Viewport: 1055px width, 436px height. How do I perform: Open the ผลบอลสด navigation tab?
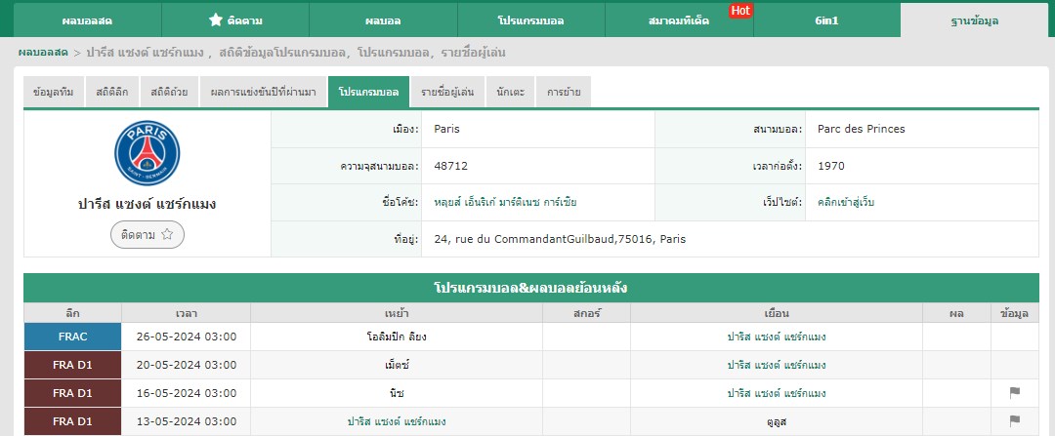[88, 20]
